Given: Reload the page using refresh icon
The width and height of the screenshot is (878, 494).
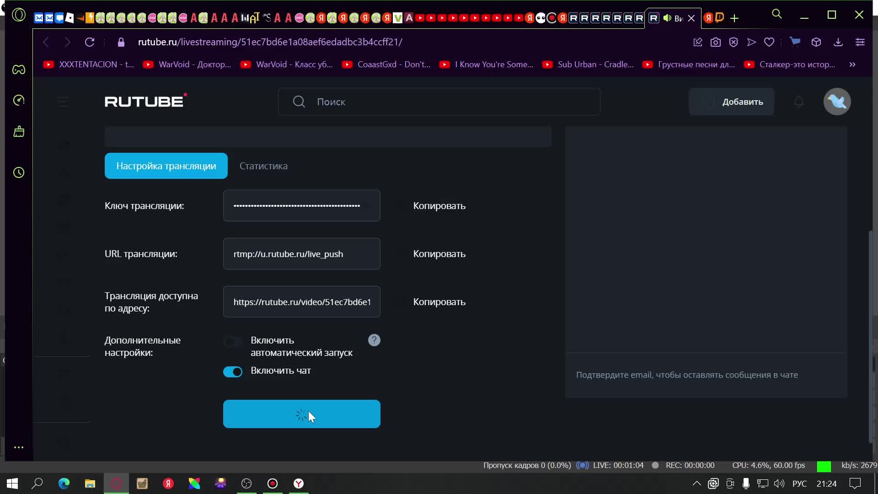Looking at the screenshot, I should tap(90, 42).
